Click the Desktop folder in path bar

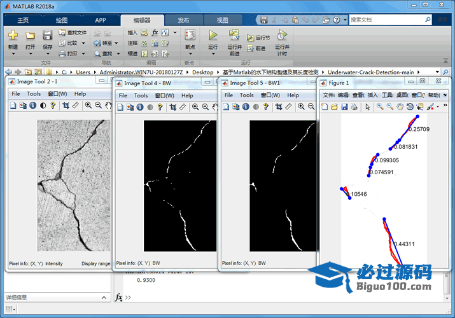[x=202, y=72]
